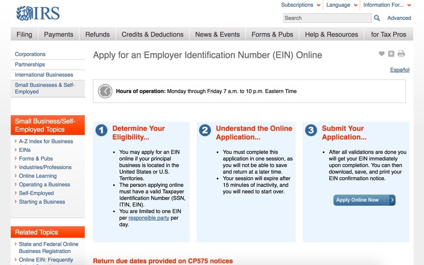The height and width of the screenshot is (265, 424).
Task: Open the Forms & Pubs menu
Action: pyautogui.click(x=272, y=35)
